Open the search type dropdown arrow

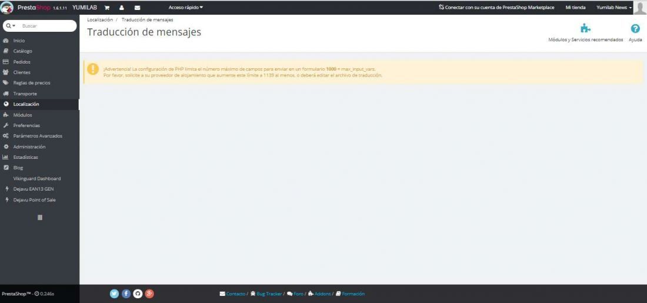[11, 26]
